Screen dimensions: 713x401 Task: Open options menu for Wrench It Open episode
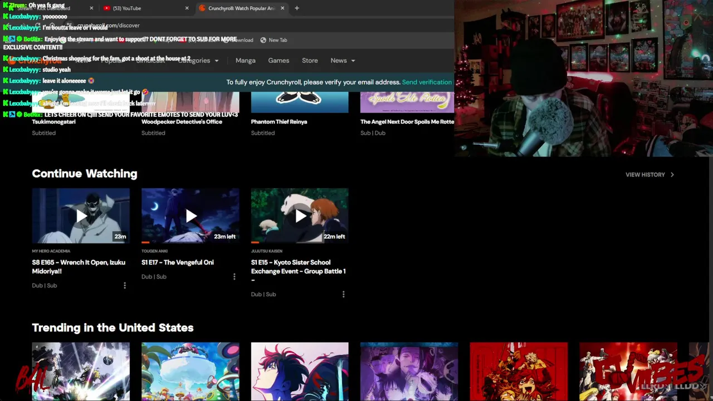pos(125,285)
